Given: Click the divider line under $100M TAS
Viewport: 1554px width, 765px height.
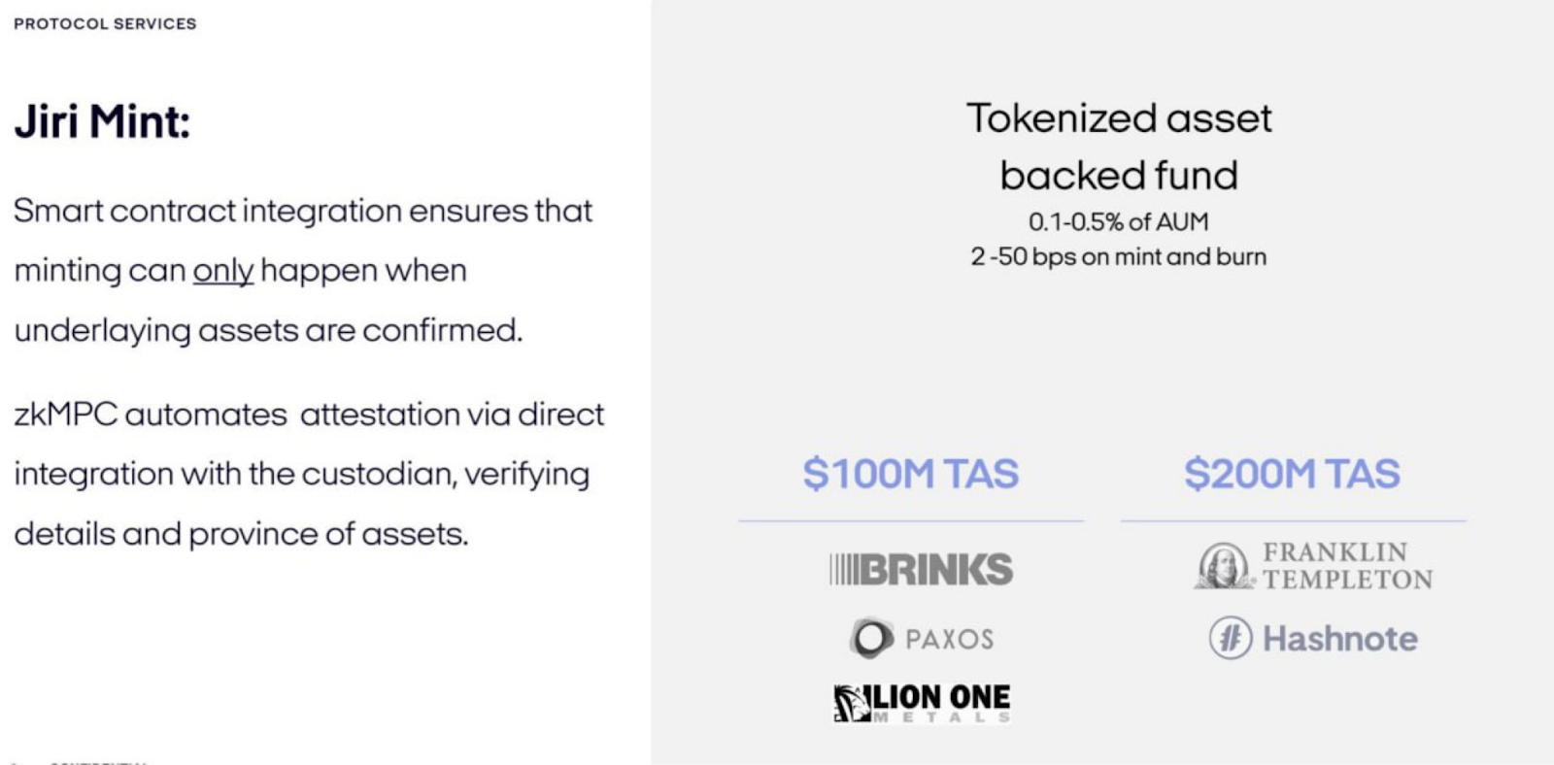Looking at the screenshot, I should [x=910, y=521].
